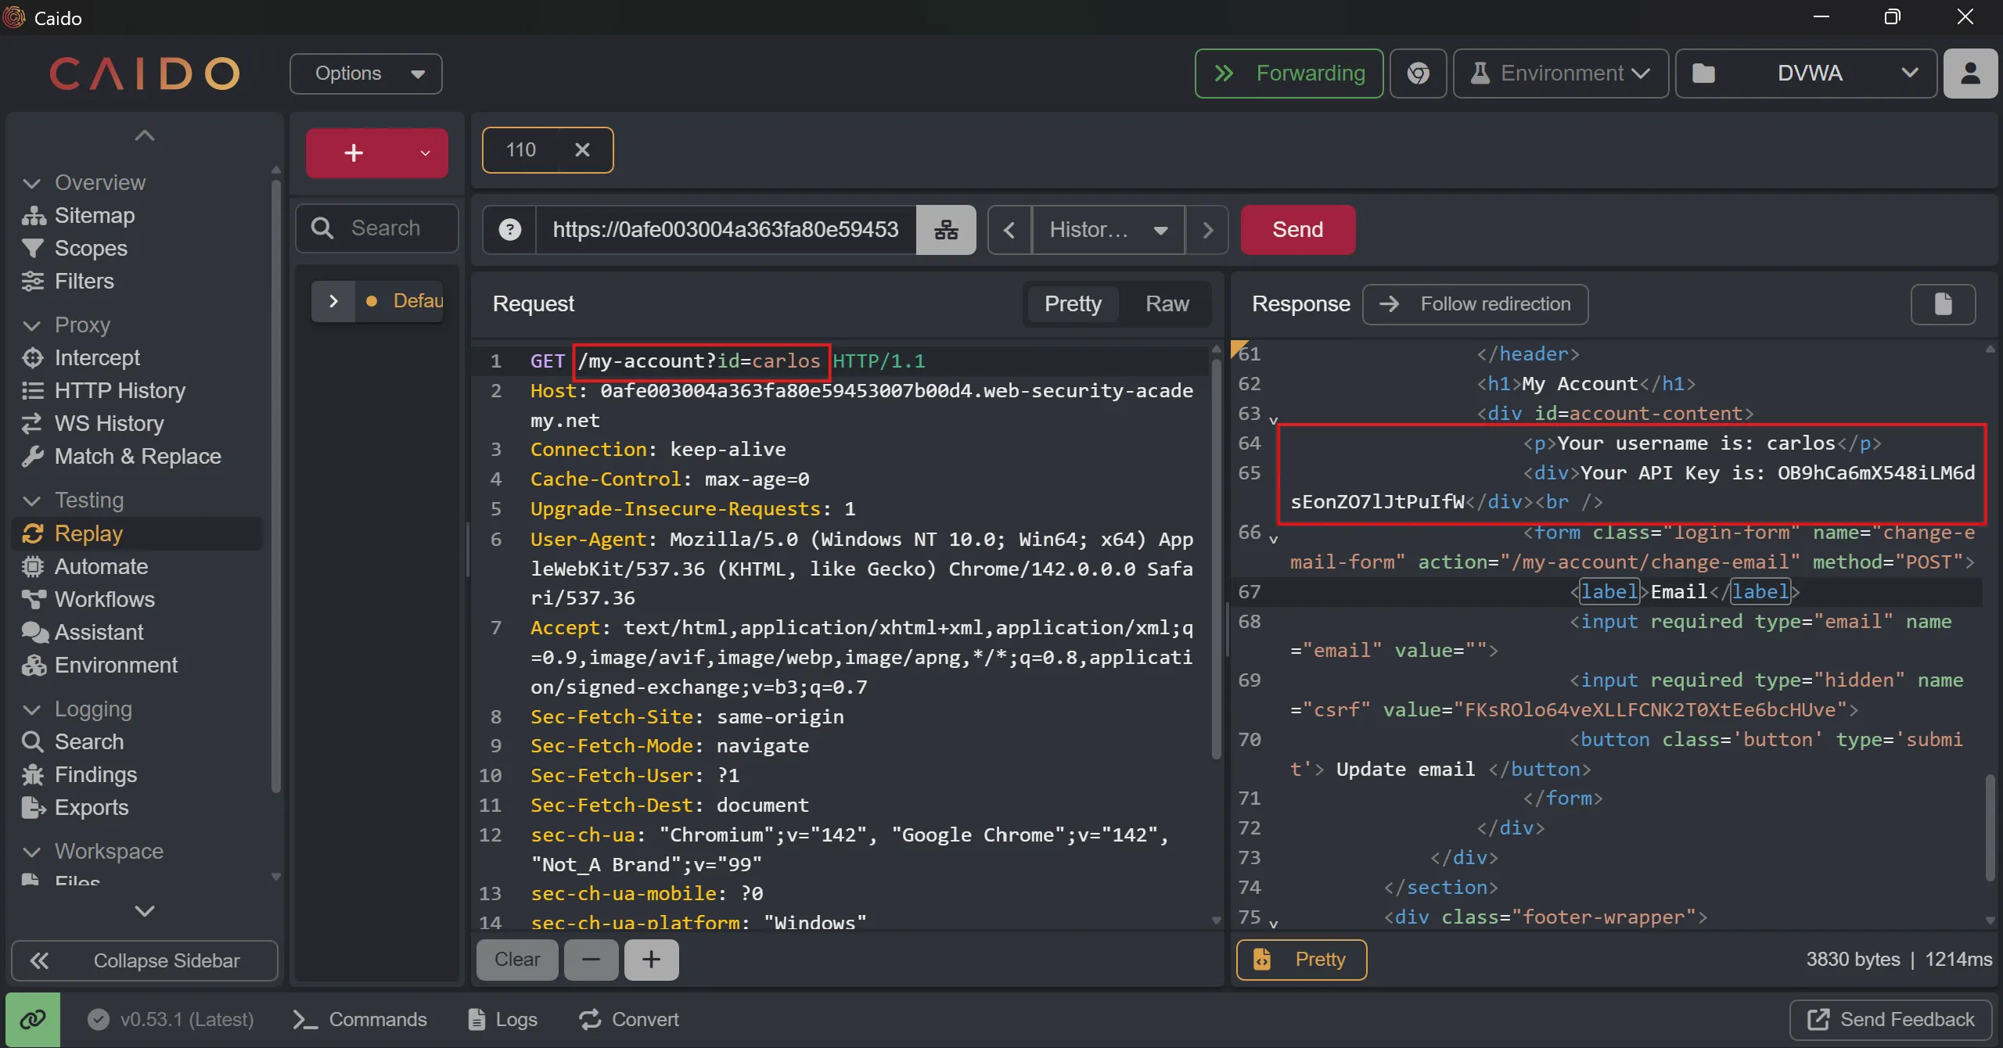Screen dimensions: 2003x1048
Task: Click the plus button next to Clear
Action: (x=651, y=960)
